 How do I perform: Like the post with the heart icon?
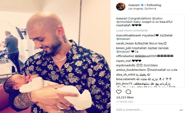pyautogui.click(x=119, y=92)
